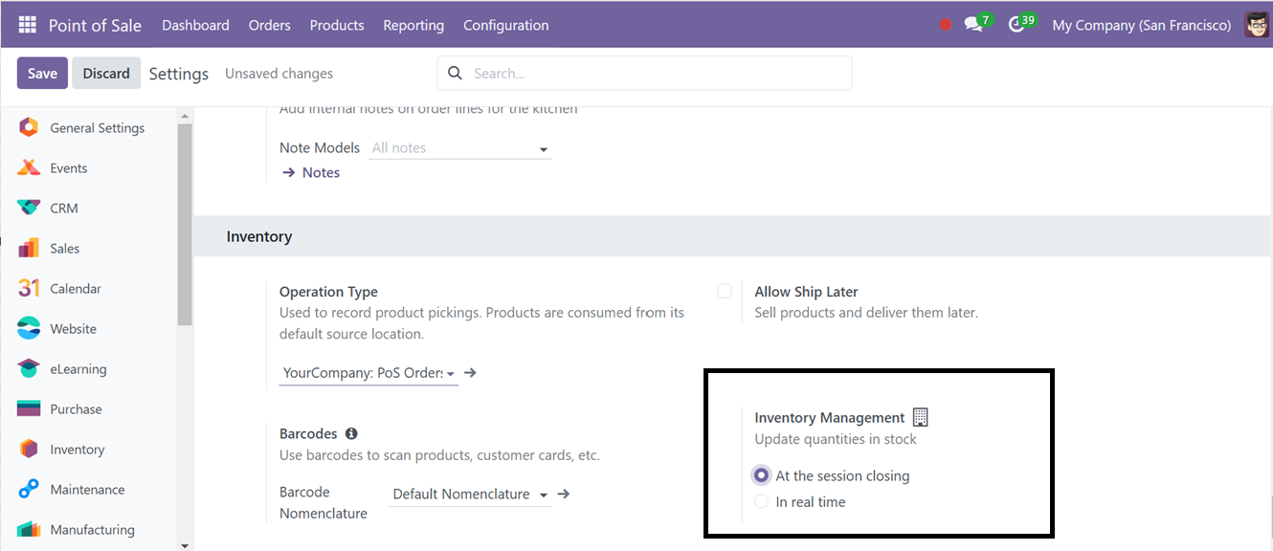Click the arrow next to Barcode Nomenclature field
The width and height of the screenshot is (1273, 551).
pos(564,495)
